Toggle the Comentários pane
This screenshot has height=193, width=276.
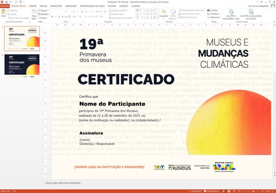coord(211,191)
